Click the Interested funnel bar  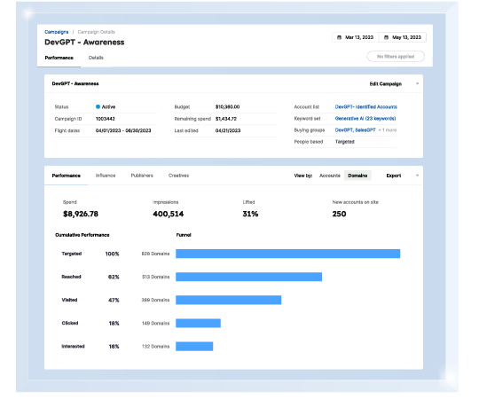click(194, 347)
